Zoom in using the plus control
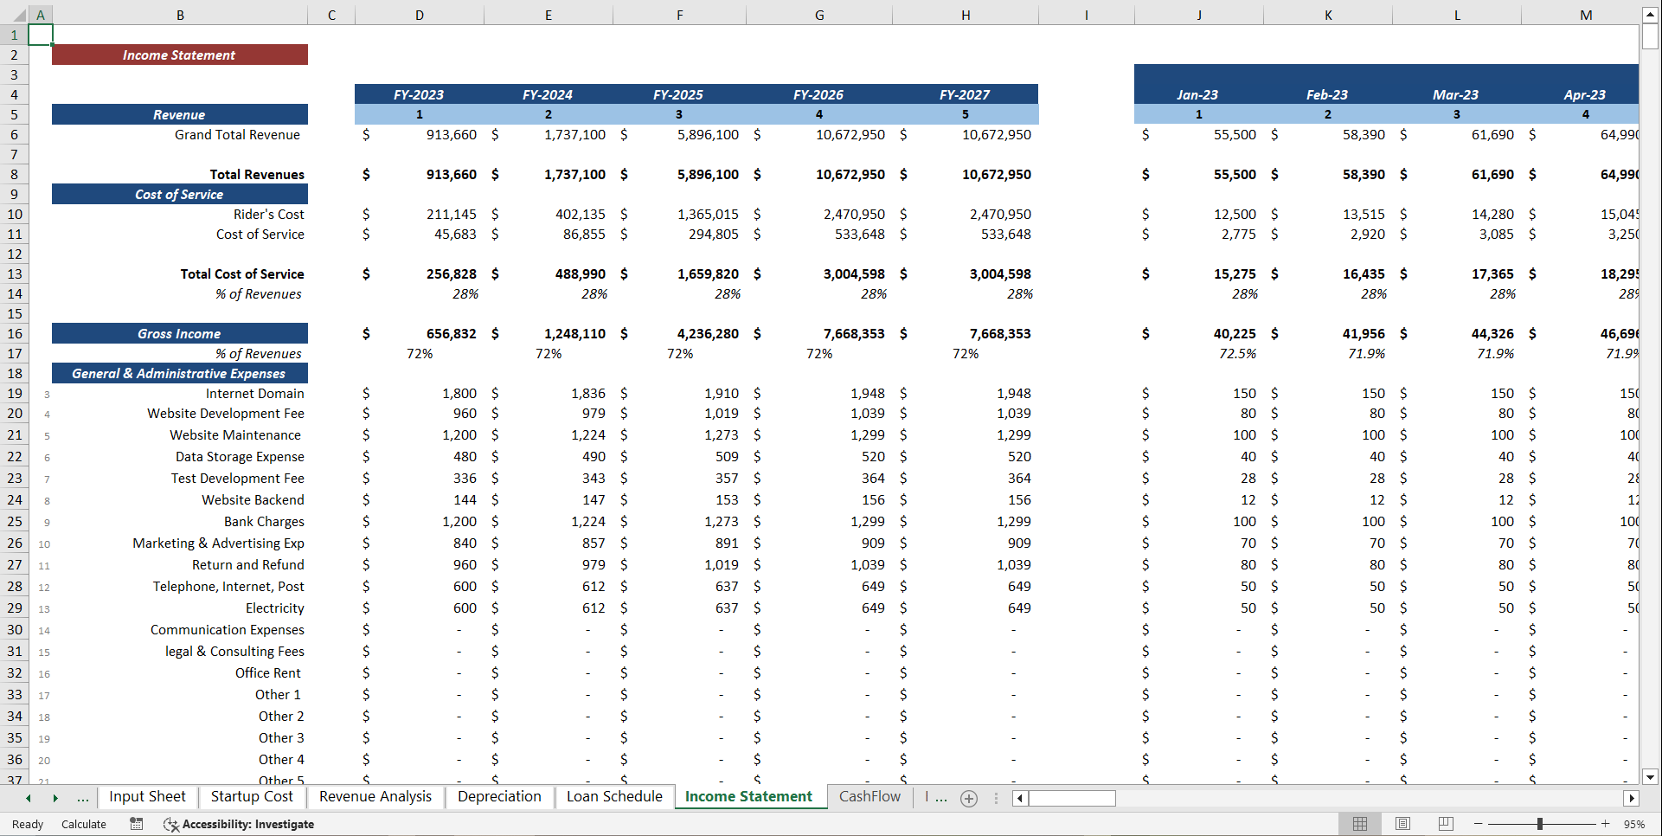Screen dimensions: 1662x836 1607,824
